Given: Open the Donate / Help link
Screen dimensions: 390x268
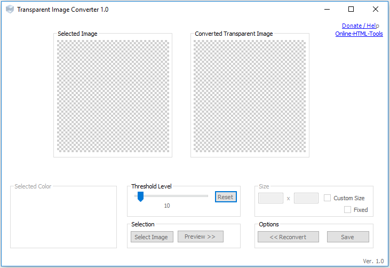Looking at the screenshot, I should tap(361, 26).
